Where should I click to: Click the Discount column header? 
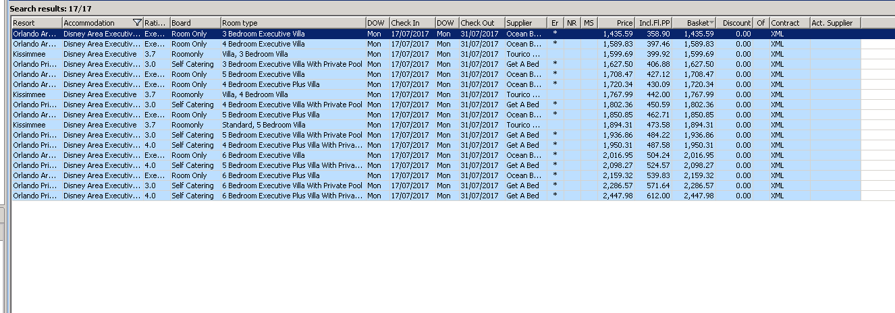(x=734, y=23)
